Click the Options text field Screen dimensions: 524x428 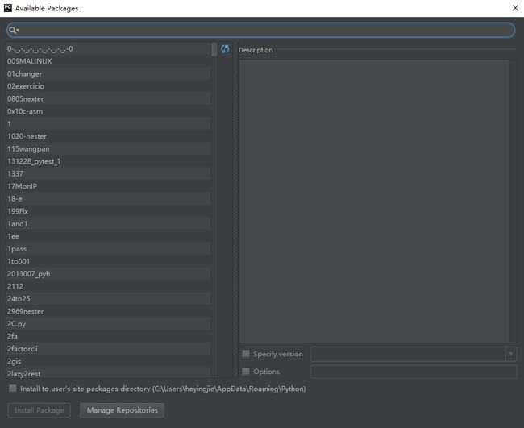(x=414, y=372)
